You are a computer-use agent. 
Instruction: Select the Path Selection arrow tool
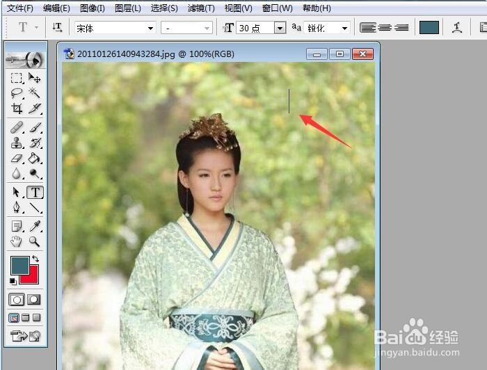(x=17, y=193)
